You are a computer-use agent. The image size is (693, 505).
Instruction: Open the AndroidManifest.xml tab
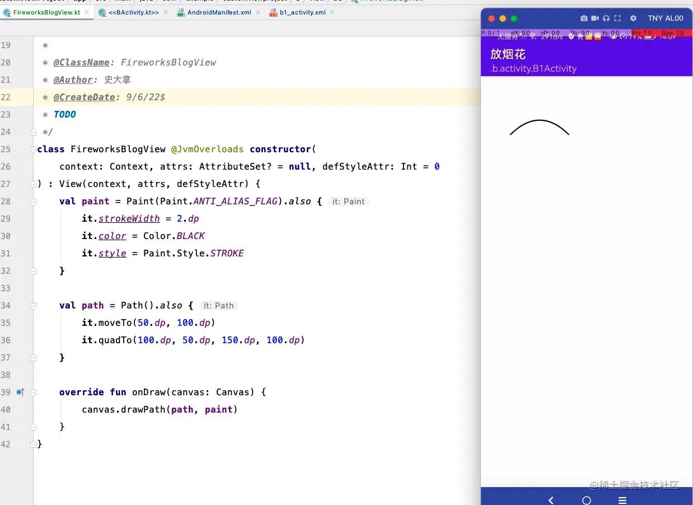point(219,12)
